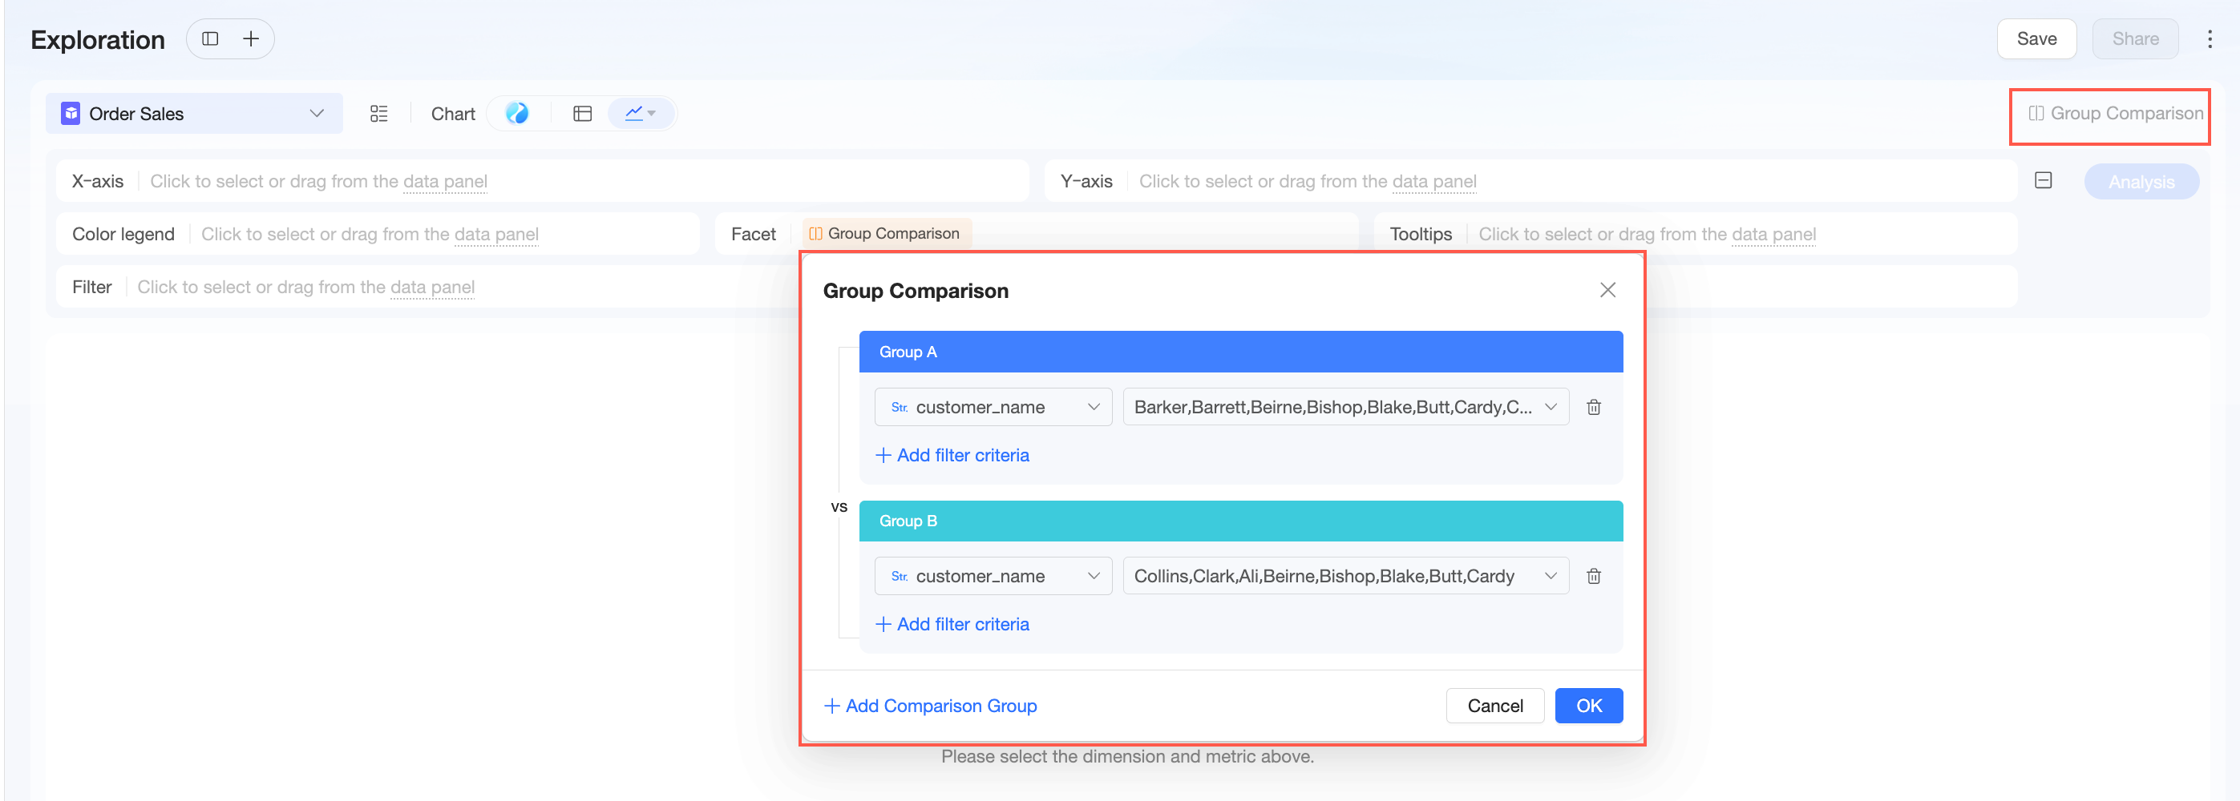Save the exploration
2240x801 pixels.
2036,39
